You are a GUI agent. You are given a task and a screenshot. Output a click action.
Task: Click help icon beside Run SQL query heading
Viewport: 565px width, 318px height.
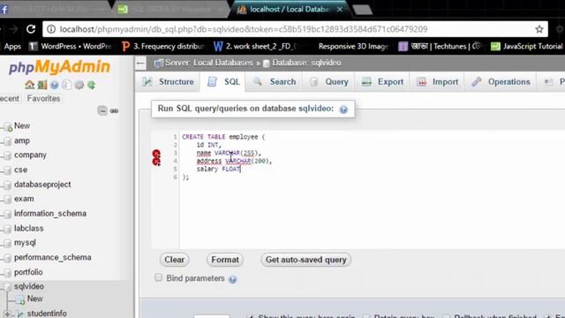[x=343, y=110]
